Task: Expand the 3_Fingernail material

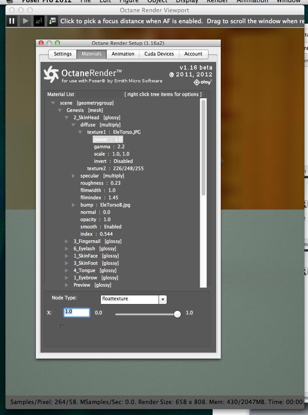Action: [x=67, y=241]
